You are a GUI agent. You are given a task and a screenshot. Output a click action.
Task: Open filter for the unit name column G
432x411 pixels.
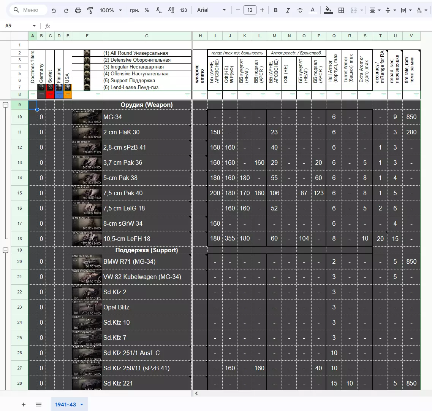(187, 95)
